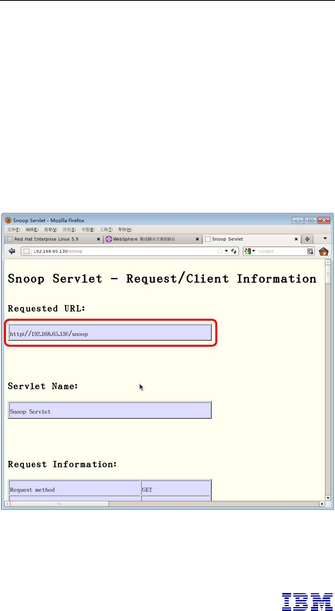
Task: Switch to the WebSphere tab
Action: tap(152, 239)
